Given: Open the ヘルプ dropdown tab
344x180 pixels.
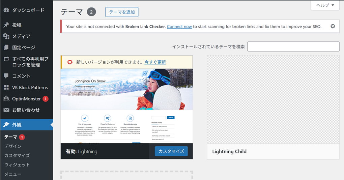Looking at the screenshot, I should coord(325,5).
